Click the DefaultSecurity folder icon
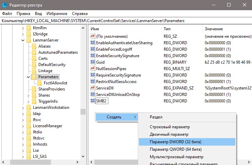 click(34, 65)
